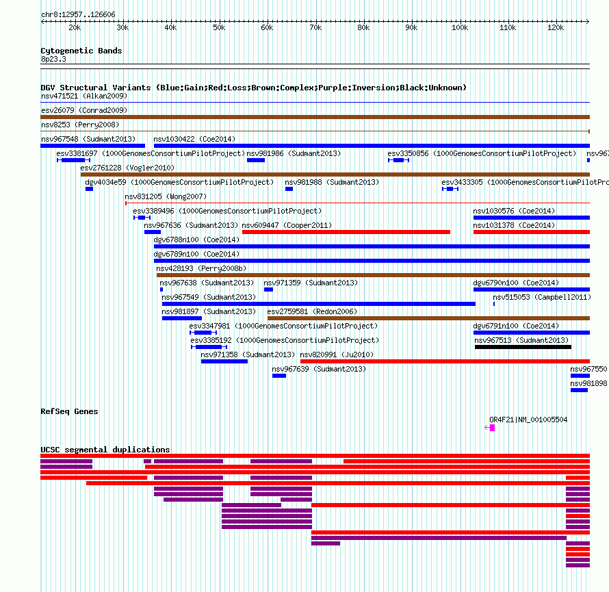This screenshot has width=609, height=592.
Task: Click the chr8:12957..126606 coordinate label
Action: coord(78,14)
